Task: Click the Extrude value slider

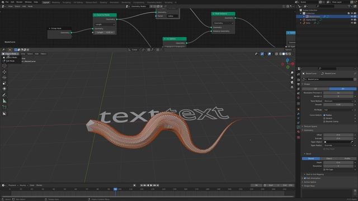Action: 338,138
